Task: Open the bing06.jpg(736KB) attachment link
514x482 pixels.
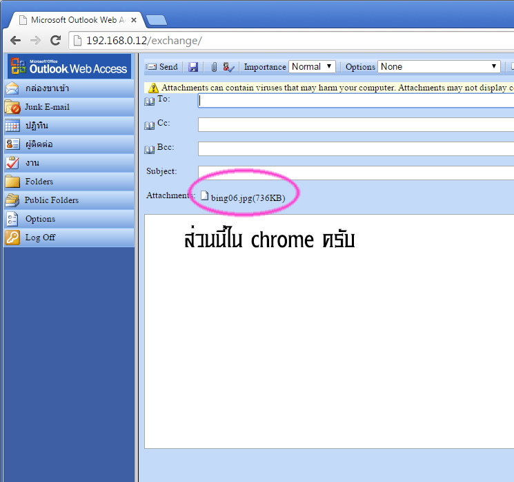Action: [x=248, y=198]
